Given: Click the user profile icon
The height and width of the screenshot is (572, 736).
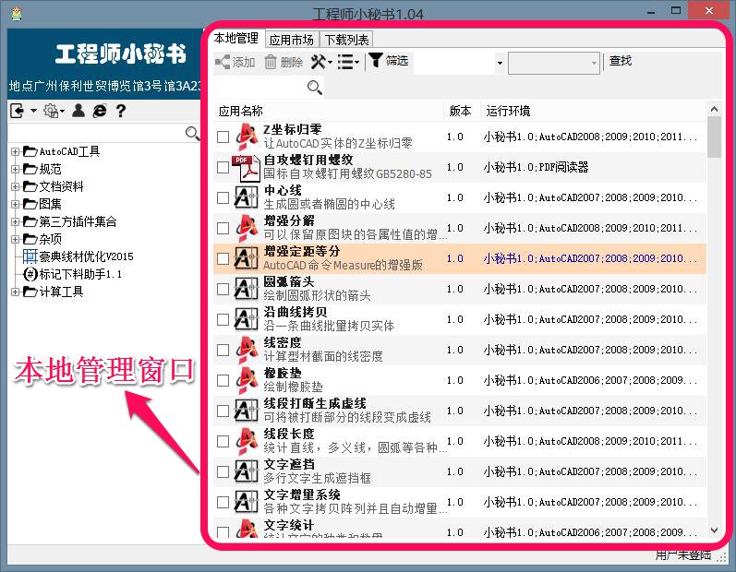Looking at the screenshot, I should point(78,111).
